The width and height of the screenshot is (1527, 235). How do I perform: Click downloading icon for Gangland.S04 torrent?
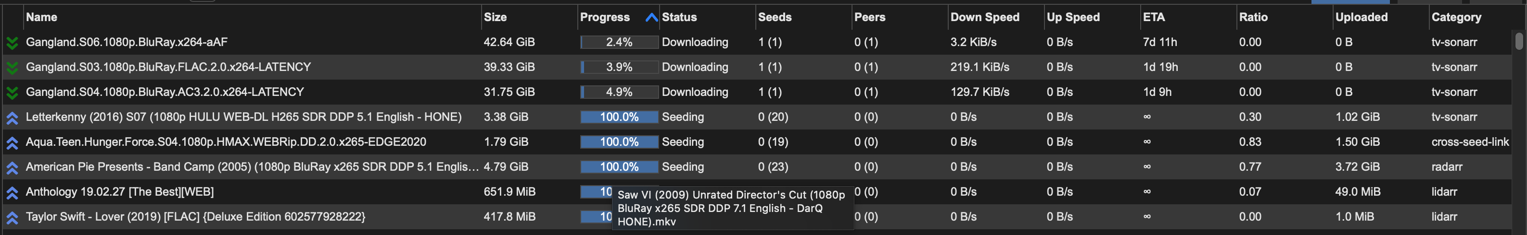coord(12,92)
